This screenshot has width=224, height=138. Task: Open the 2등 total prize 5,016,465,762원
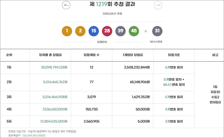click(55, 82)
